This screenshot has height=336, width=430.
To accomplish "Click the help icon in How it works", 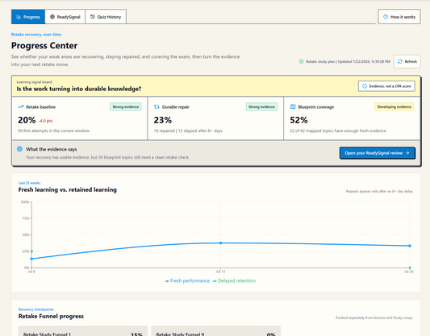I will point(386,17).
